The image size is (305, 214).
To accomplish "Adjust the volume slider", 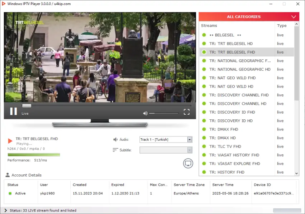I will tap(164, 113).
